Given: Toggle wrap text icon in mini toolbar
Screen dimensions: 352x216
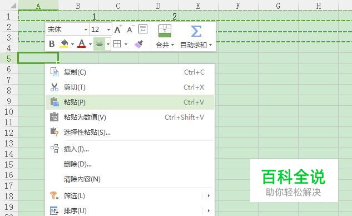Looking at the screenshot, I should [x=143, y=29].
